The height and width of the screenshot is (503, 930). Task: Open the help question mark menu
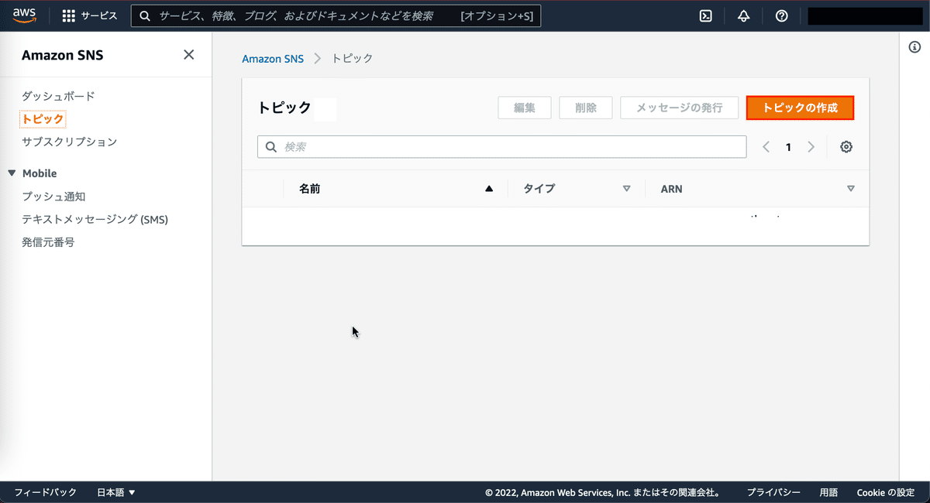click(781, 15)
